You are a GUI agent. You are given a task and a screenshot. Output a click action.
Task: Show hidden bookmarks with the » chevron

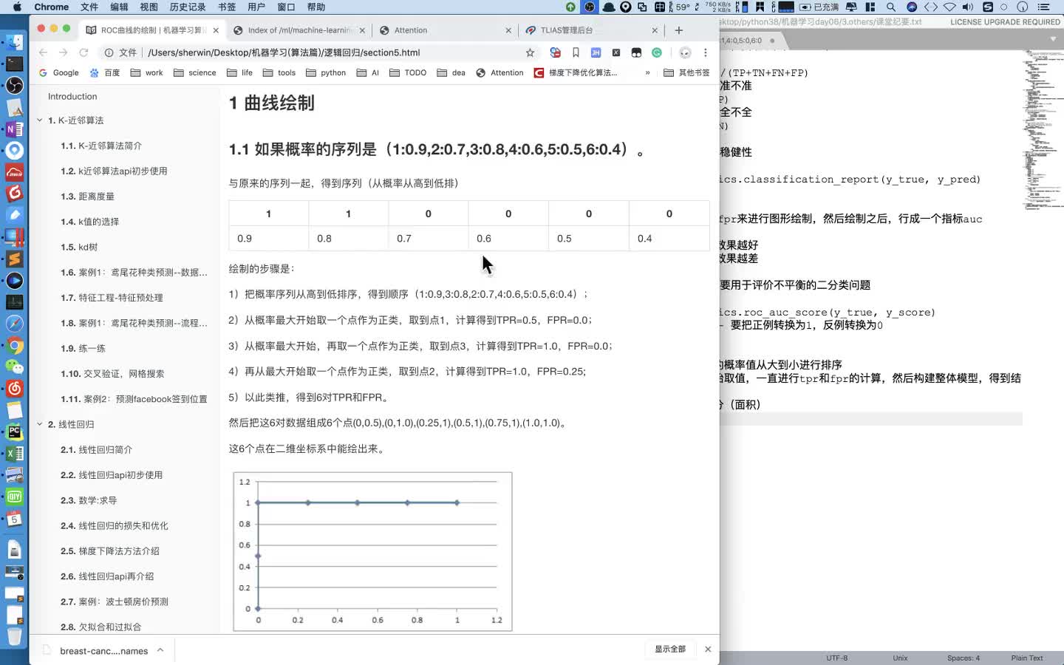pos(647,72)
